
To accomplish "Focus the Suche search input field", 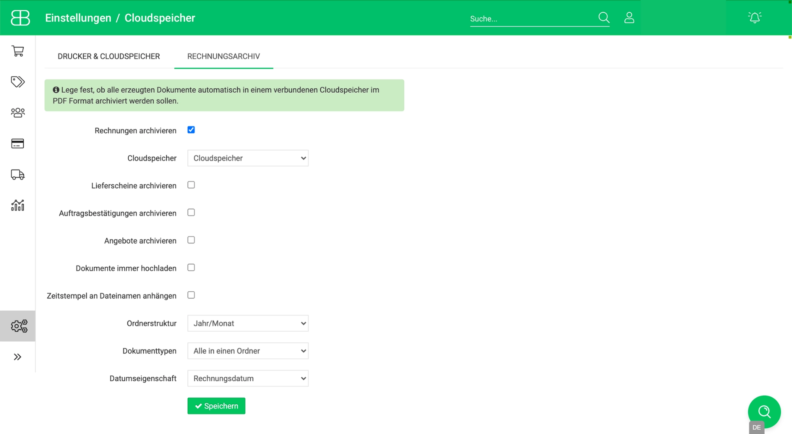I will pyautogui.click(x=533, y=19).
